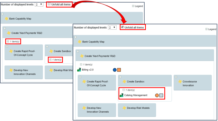This screenshot has width=218, height=121.
Task: Open the Catalog Management item
Action: tap(136, 95)
